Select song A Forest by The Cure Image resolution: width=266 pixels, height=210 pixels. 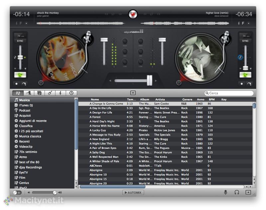(x=165, y=117)
